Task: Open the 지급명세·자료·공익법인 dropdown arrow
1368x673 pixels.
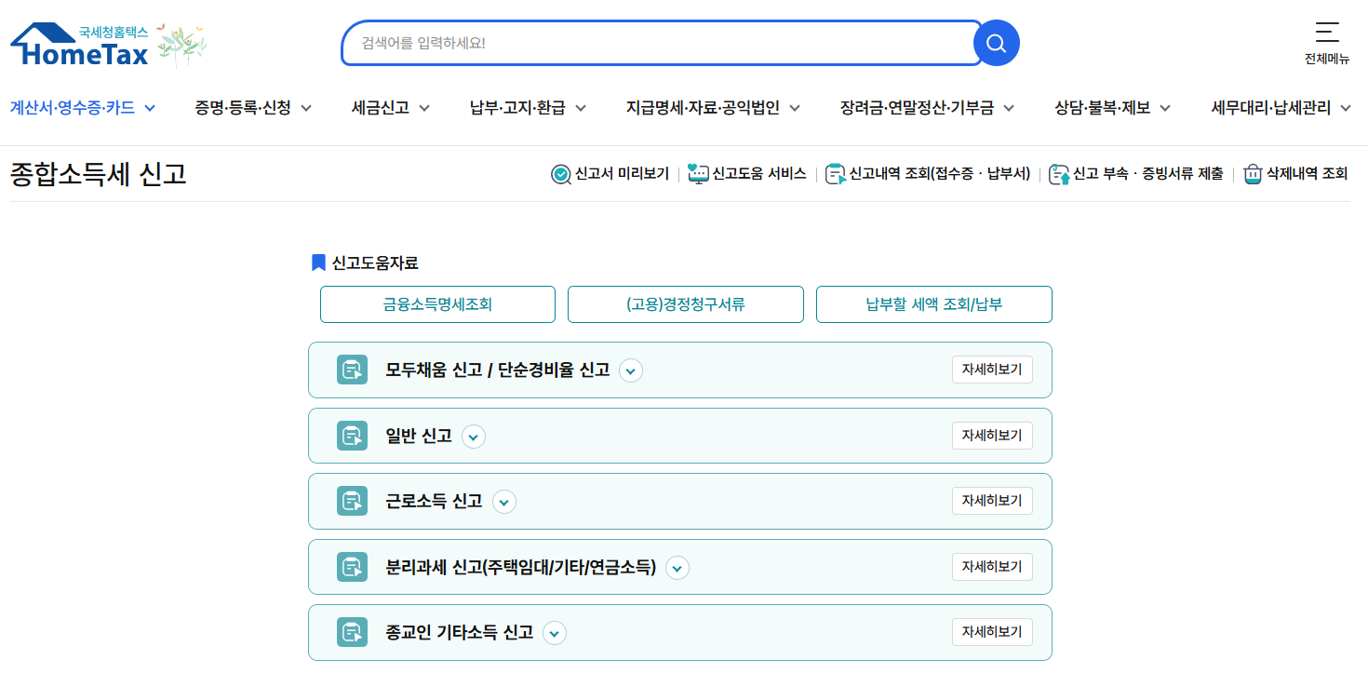Action: coord(795,108)
